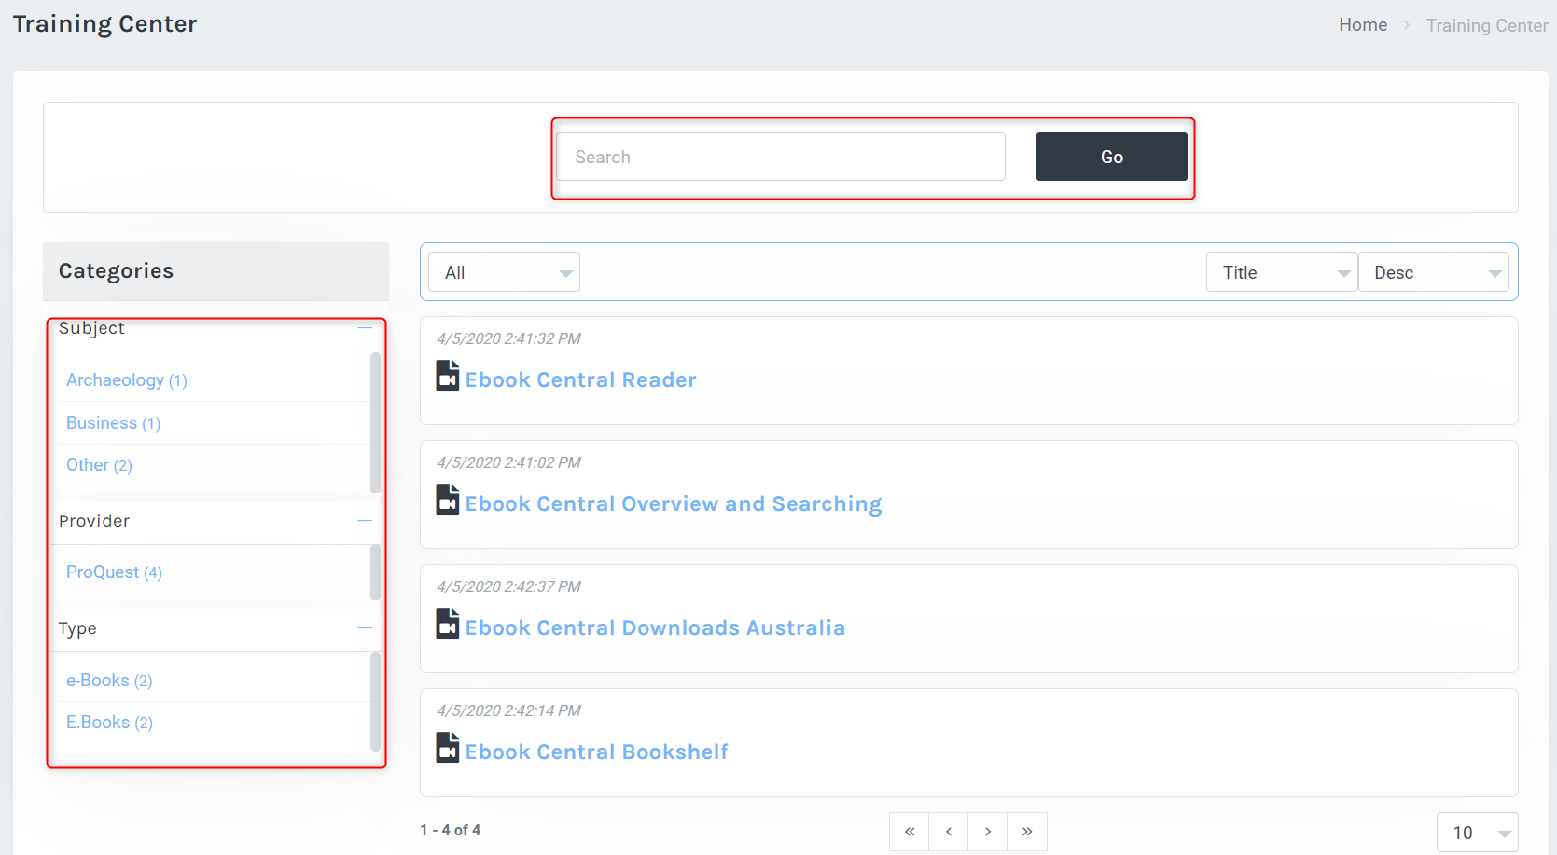Click the date 4/5/2020 2:42:37 PM
The image size is (1557, 855).
pyautogui.click(x=508, y=586)
